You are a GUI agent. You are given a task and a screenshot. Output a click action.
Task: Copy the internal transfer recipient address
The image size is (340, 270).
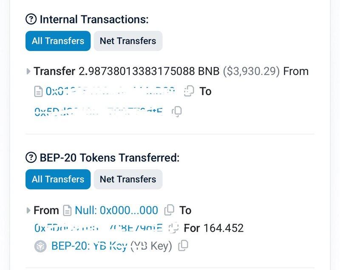click(177, 111)
